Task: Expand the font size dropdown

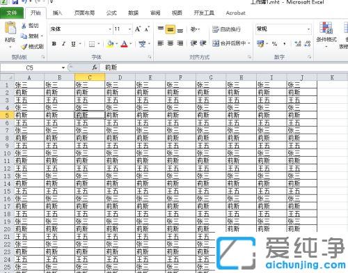Action: tap(129, 29)
